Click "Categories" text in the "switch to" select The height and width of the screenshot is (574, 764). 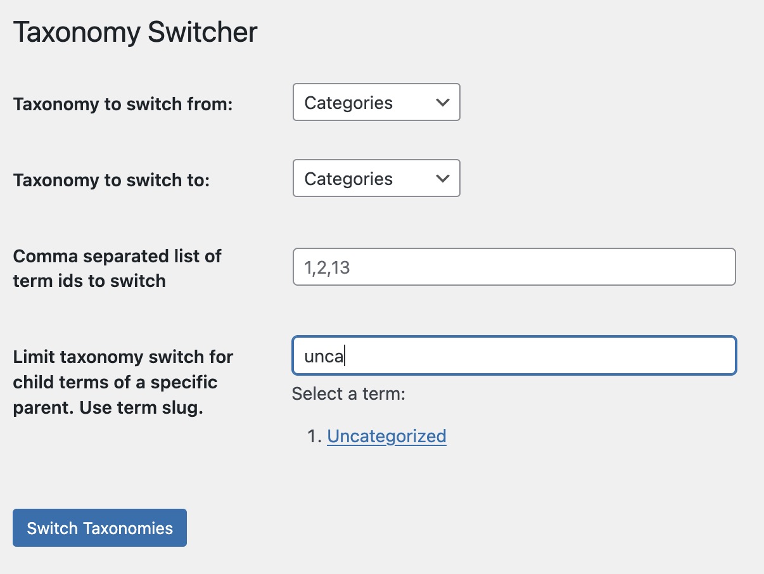pyautogui.click(x=348, y=179)
